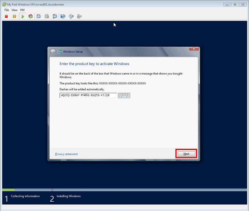Click the Windows Setup title icon

coord(60,52)
